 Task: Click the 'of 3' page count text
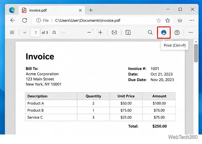click(x=45, y=33)
